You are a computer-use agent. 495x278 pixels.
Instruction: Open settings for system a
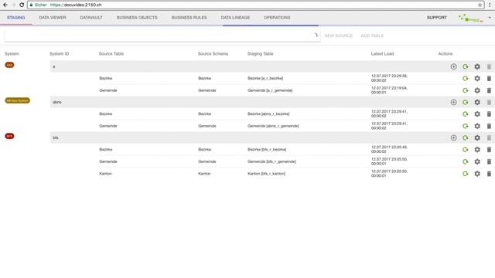(x=477, y=66)
